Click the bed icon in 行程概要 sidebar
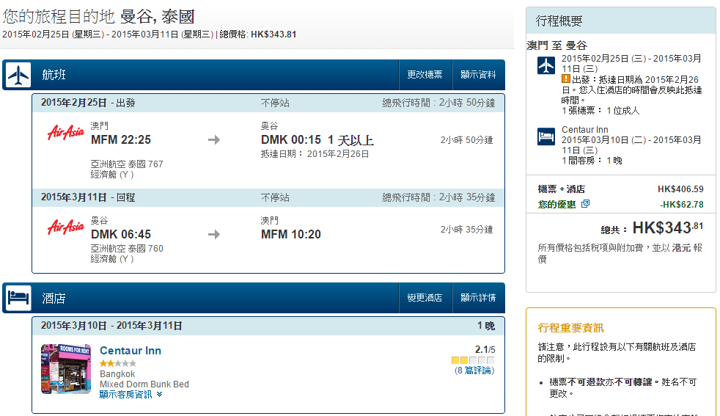The height and width of the screenshot is (416, 720). coord(546,136)
